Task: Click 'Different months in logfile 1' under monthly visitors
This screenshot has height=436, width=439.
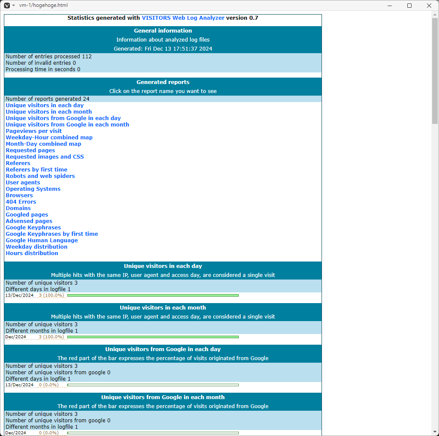Action: point(42,331)
